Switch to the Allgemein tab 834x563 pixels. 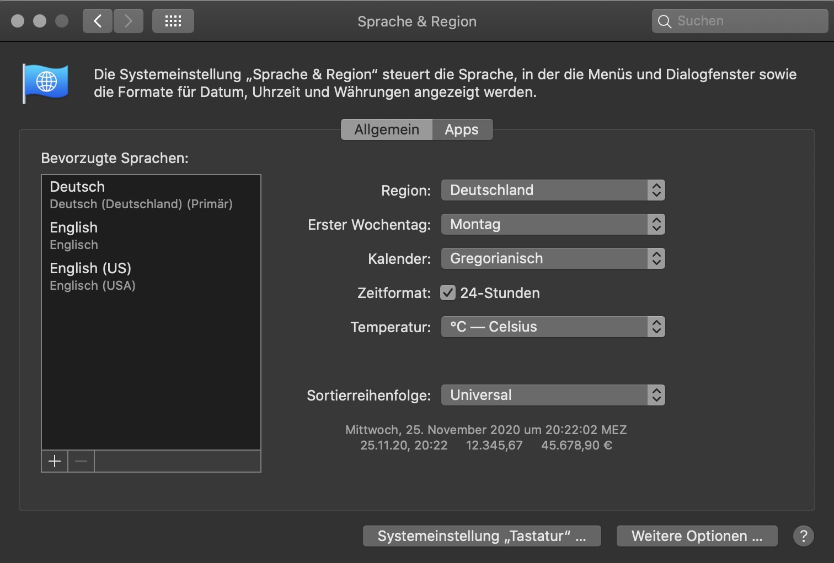coord(387,129)
